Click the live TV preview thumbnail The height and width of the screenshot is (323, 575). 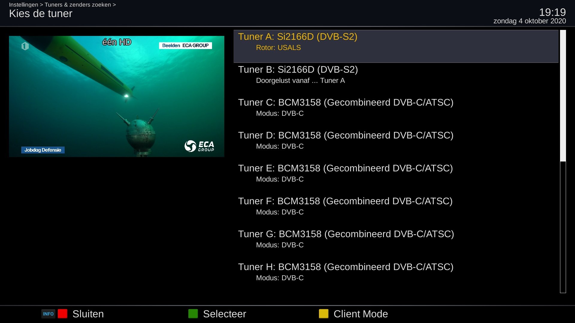click(x=116, y=96)
